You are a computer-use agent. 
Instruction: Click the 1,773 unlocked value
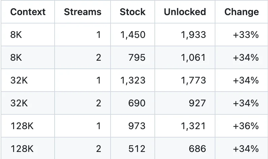pyautogui.click(x=193, y=80)
